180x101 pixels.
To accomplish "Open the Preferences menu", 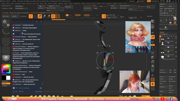I will click(77, 3).
